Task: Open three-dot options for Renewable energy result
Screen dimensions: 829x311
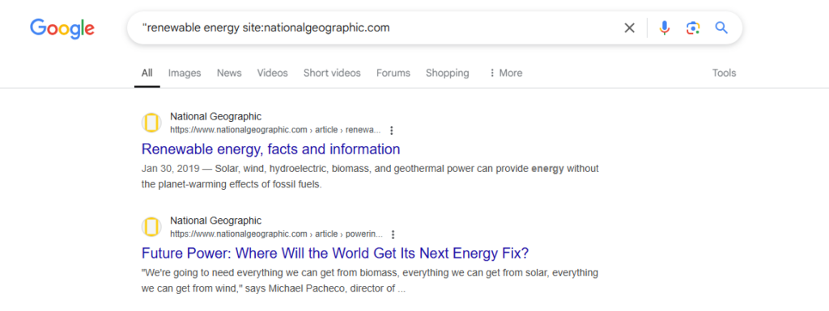Action: click(x=392, y=130)
